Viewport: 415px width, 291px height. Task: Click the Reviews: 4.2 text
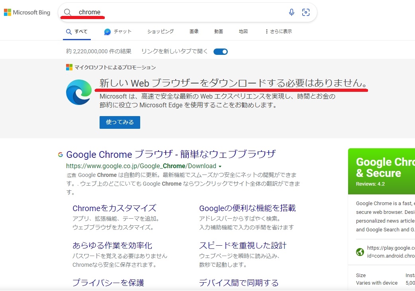pos(370,184)
